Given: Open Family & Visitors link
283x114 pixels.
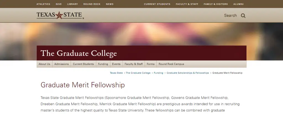Looking at the screenshot, I should click(x=216, y=4).
